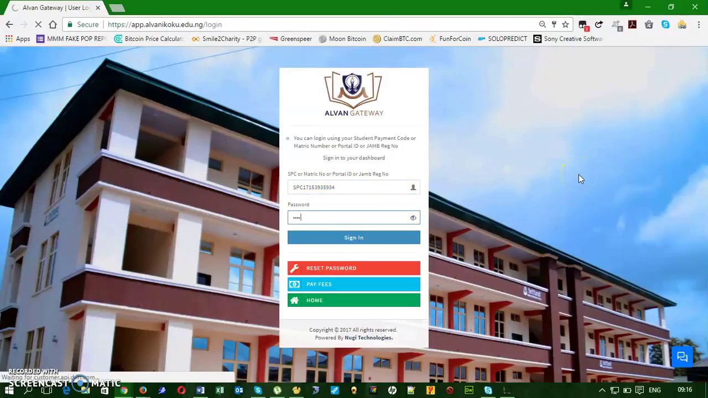Open the MMM FAKE POP REP bookmark
The width and height of the screenshot is (708, 398).
[71, 39]
